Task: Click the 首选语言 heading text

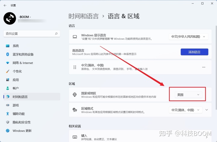Action: tap(78, 51)
